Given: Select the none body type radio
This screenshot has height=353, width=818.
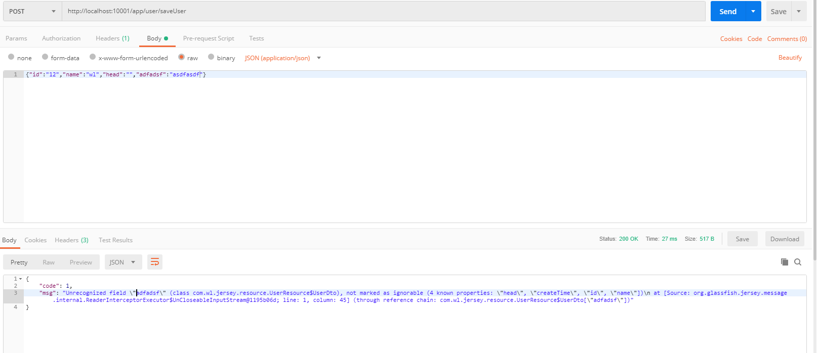Looking at the screenshot, I should click(11, 57).
